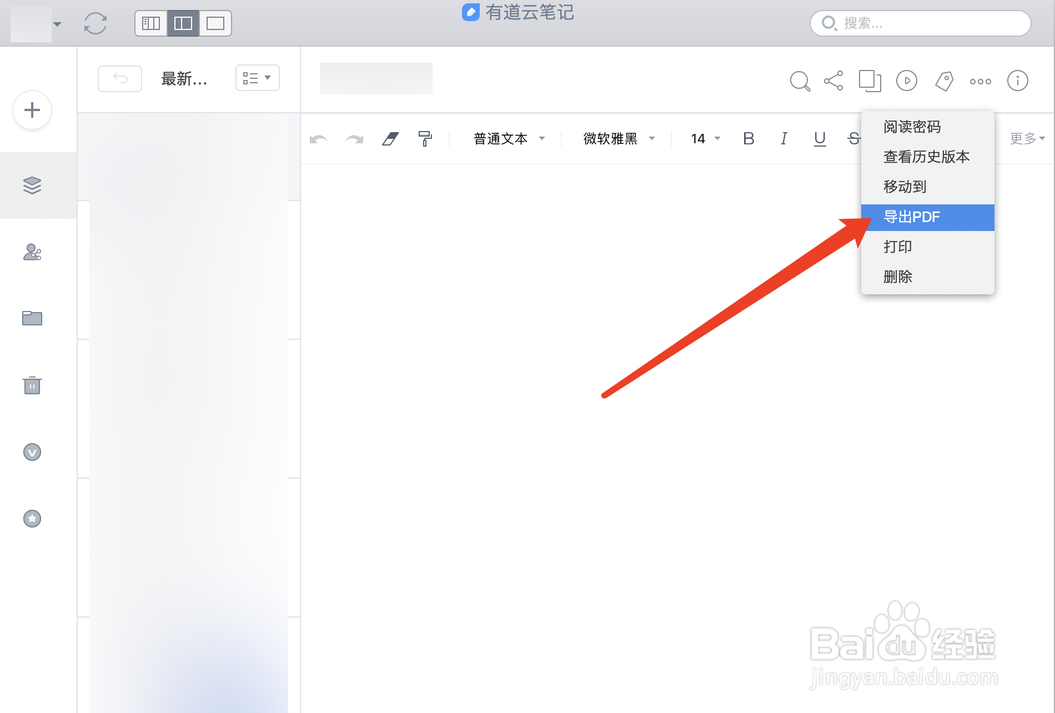Click the note info icon
This screenshot has height=713, width=1055.
(1018, 81)
